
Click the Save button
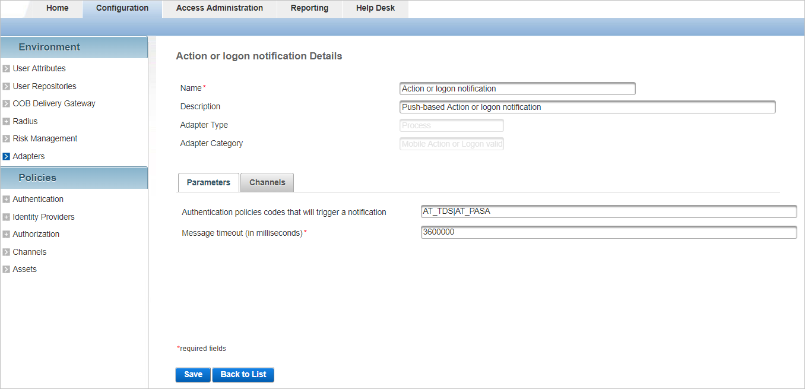pyautogui.click(x=192, y=375)
